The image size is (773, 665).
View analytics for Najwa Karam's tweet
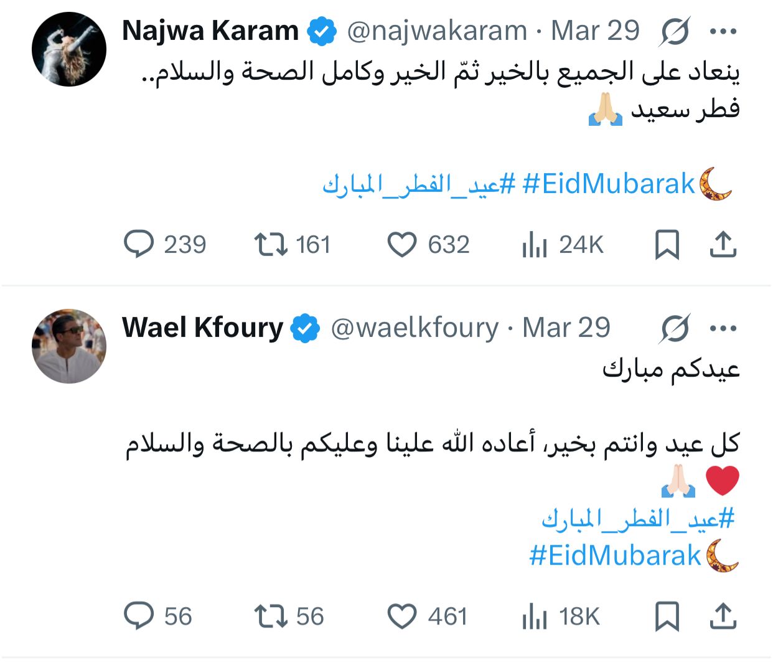534,245
